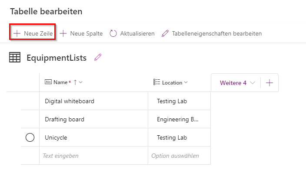The width and height of the screenshot is (306, 176).
Task: Click the 'Text eingeben' input field
Action: point(93,155)
